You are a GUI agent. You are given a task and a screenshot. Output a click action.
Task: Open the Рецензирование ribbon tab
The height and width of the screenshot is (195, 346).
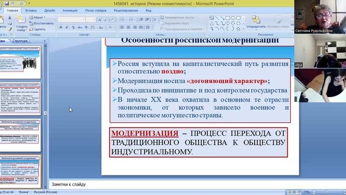point(126,10)
